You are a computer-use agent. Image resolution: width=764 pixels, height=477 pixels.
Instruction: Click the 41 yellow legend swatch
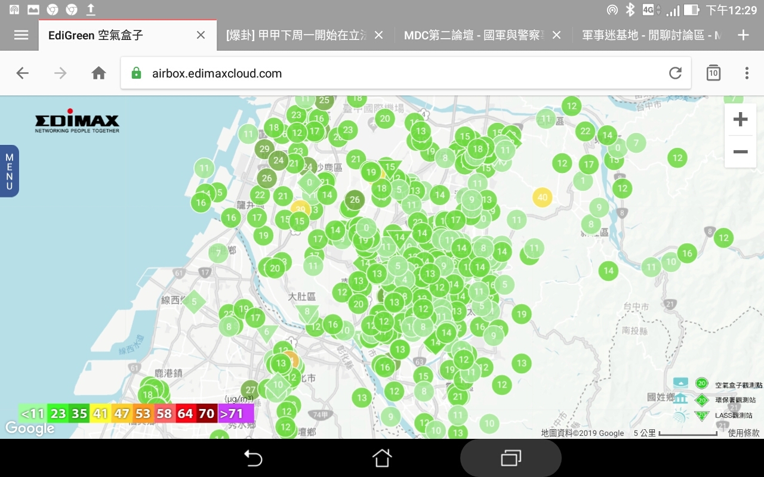point(100,414)
